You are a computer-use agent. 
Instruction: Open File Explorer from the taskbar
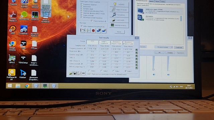[x=18, y=86]
